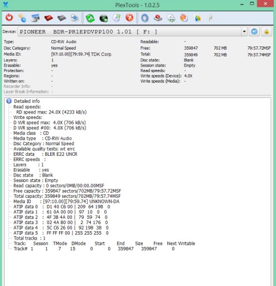The image size is (276, 286).
Task: Click the blue disc toolbar icon
Action: pyautogui.click(x=145, y=18)
